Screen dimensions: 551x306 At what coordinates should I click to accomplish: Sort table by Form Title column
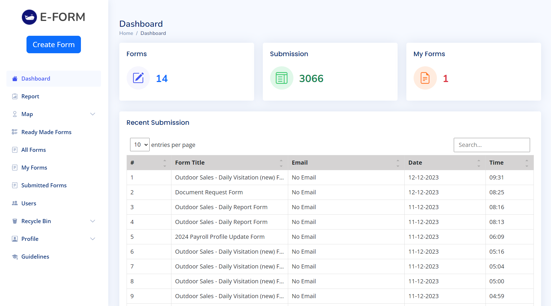(190, 163)
